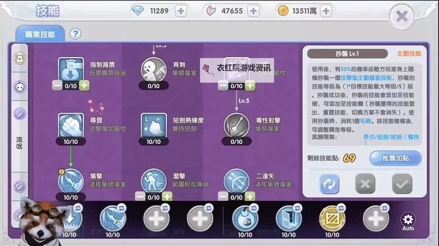Click the 推薦加點 recommend button

pyautogui.click(x=396, y=158)
